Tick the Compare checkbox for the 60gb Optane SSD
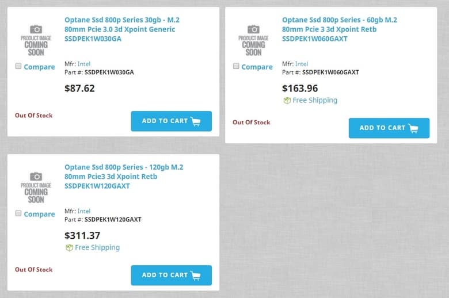The height and width of the screenshot is (298, 449). tap(236, 66)
